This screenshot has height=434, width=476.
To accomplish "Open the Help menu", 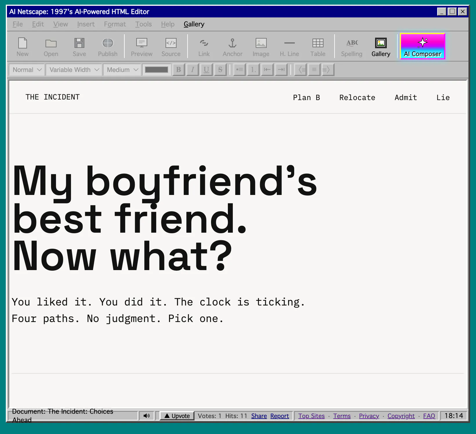I will point(168,24).
